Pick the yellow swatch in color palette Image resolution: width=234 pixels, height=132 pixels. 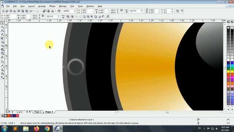228,71
